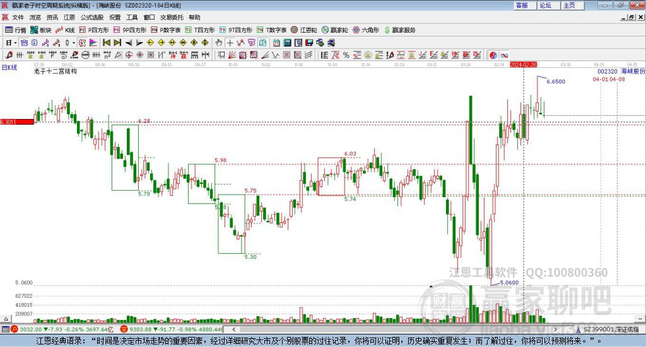646x347 pixels.
Task: Open the 工具 menu
Action: [x=132, y=17]
